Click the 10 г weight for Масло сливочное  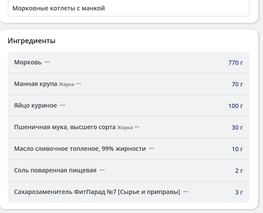237,149
